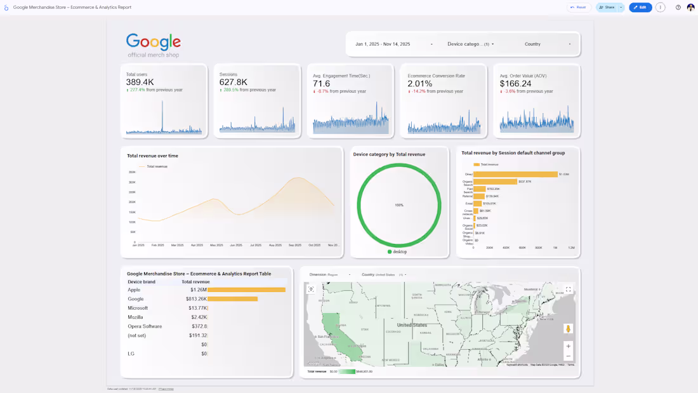Screen dimensions: 698x393
Task: Open the more options three-dot menu
Action: pyautogui.click(x=660, y=7)
